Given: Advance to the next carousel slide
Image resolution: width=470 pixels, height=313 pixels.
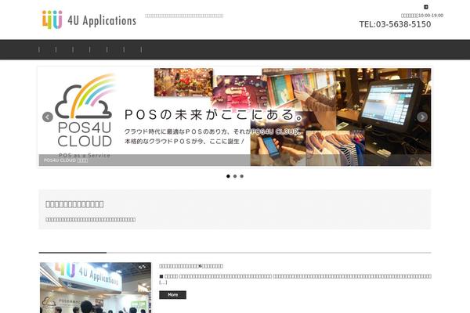Looking at the screenshot, I should click(422, 117).
